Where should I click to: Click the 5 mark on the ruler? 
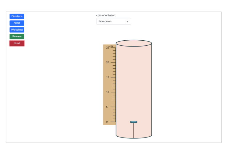(x=107, y=107)
